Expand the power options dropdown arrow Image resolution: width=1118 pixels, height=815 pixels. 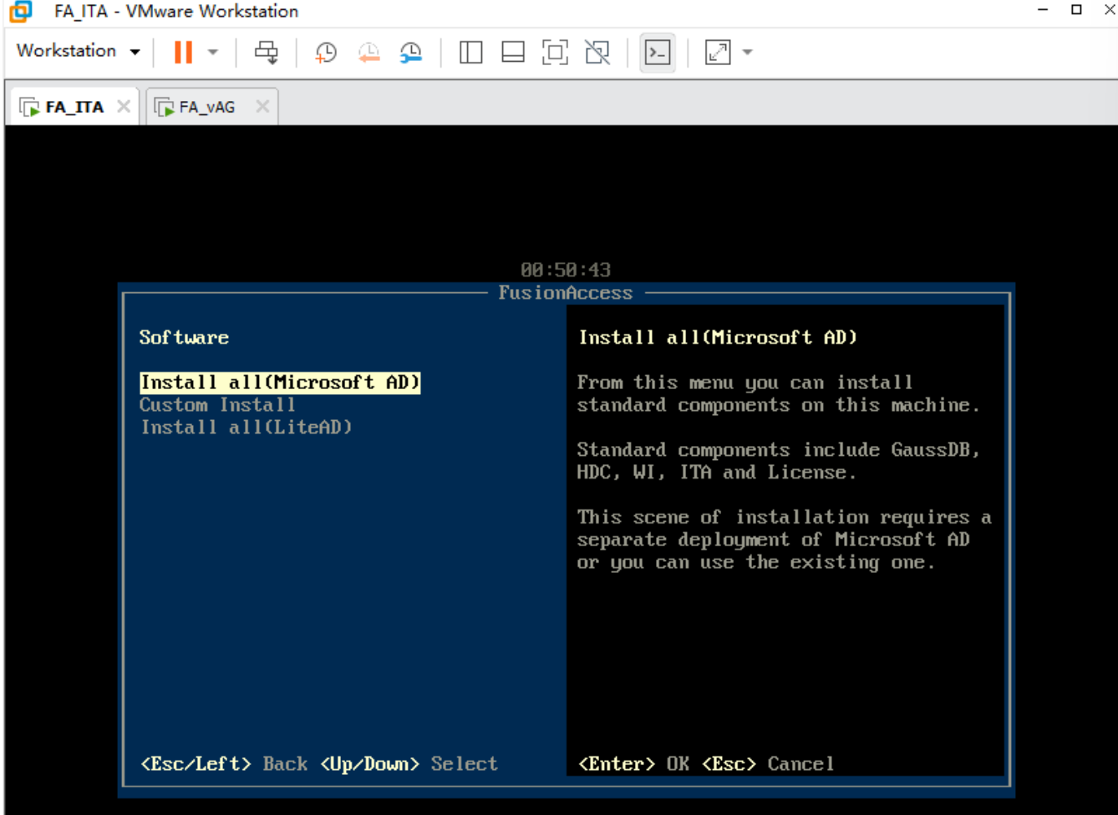(x=213, y=52)
